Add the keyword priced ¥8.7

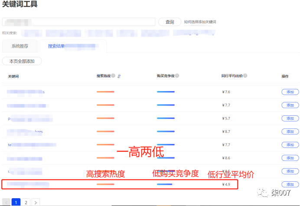290,131
